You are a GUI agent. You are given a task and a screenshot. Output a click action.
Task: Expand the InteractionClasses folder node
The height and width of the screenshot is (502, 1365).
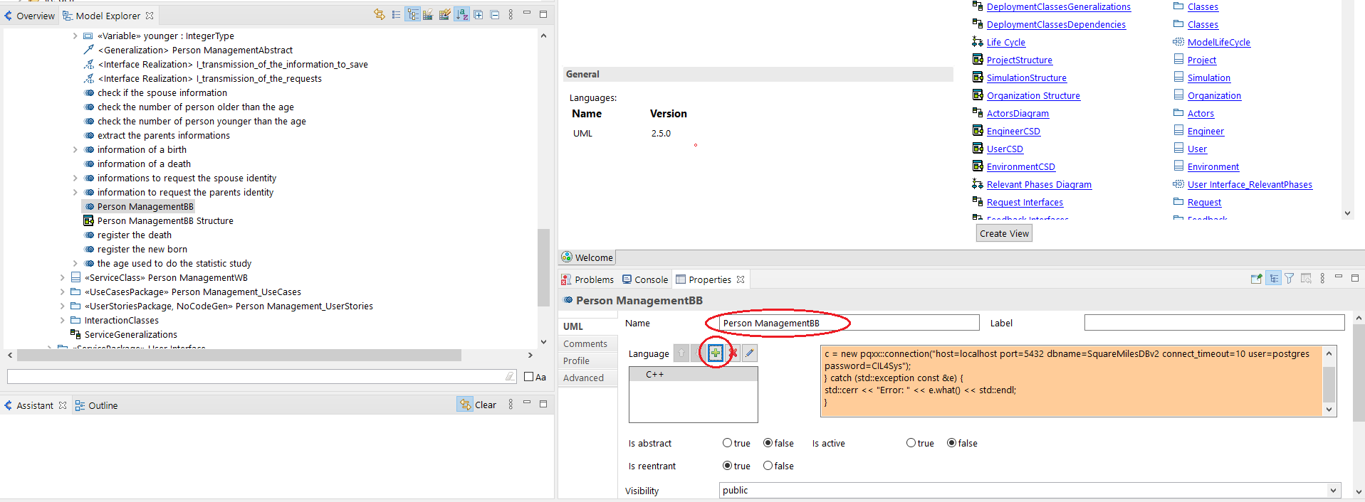click(x=62, y=320)
